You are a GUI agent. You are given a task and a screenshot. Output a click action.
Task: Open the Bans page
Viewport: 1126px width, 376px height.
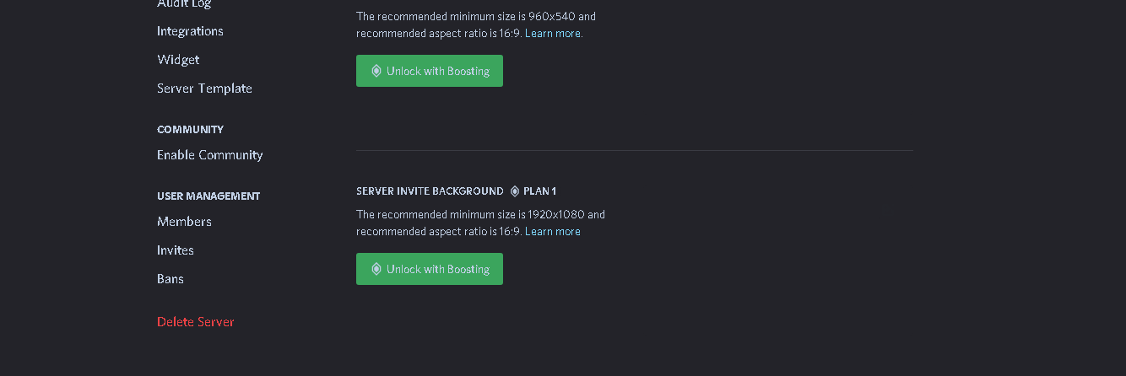[171, 279]
